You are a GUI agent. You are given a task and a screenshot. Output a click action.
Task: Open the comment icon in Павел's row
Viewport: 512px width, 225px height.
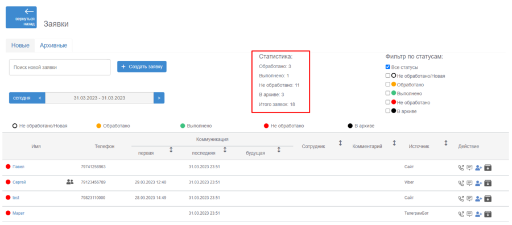469,168
